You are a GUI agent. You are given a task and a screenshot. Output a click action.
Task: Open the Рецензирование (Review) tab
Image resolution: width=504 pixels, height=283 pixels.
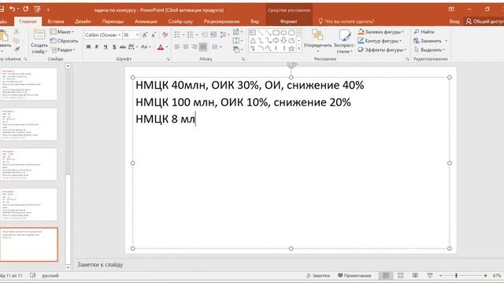tap(222, 21)
